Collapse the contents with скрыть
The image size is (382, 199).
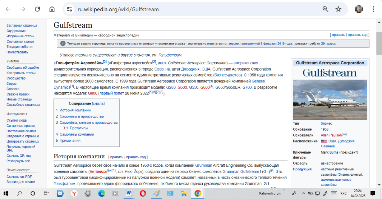tap(98, 103)
